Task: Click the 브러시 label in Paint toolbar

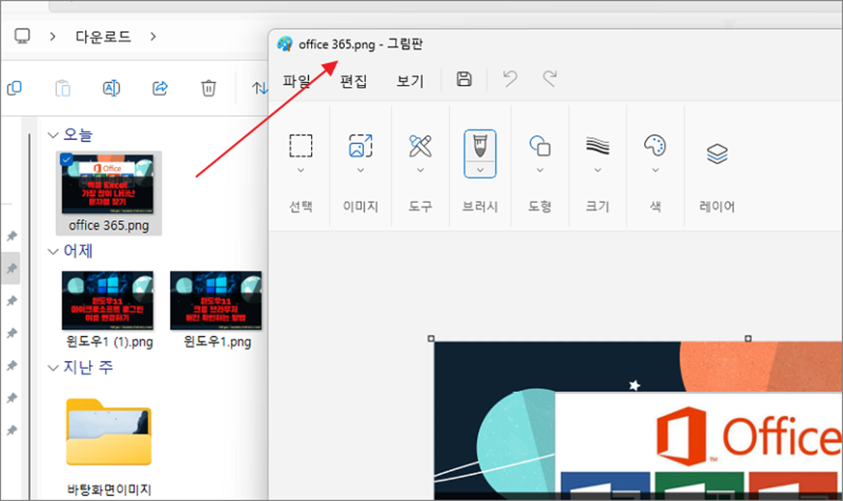Action: (x=480, y=206)
